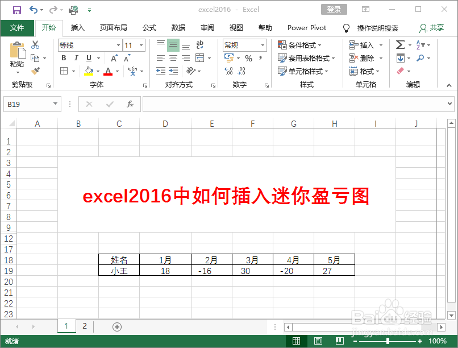
Task: Decrease decimal places
Action: click(x=242, y=71)
